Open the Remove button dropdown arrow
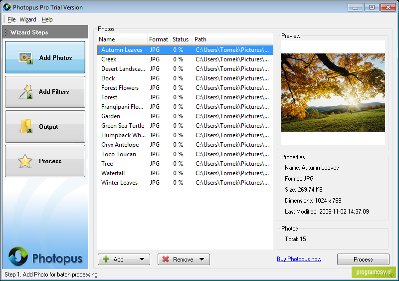The image size is (399, 281). tap(201, 260)
